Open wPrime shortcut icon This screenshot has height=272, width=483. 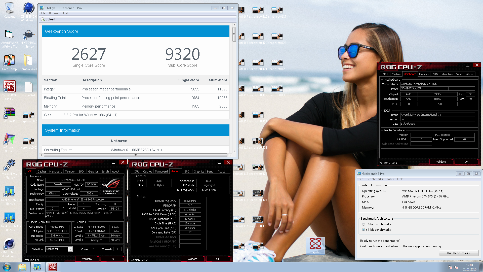9,143
